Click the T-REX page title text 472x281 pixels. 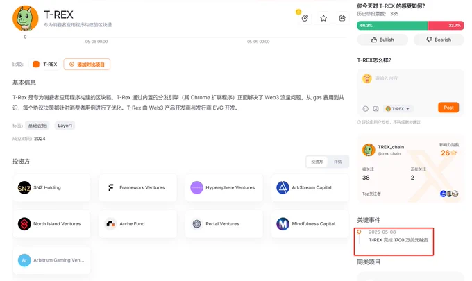pos(58,15)
